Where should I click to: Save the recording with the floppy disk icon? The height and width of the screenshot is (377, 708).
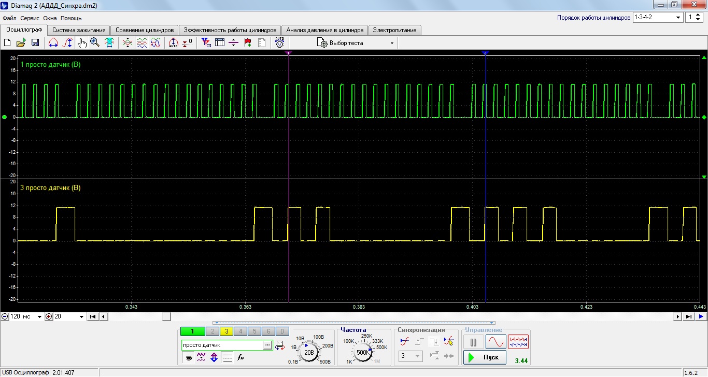click(35, 43)
